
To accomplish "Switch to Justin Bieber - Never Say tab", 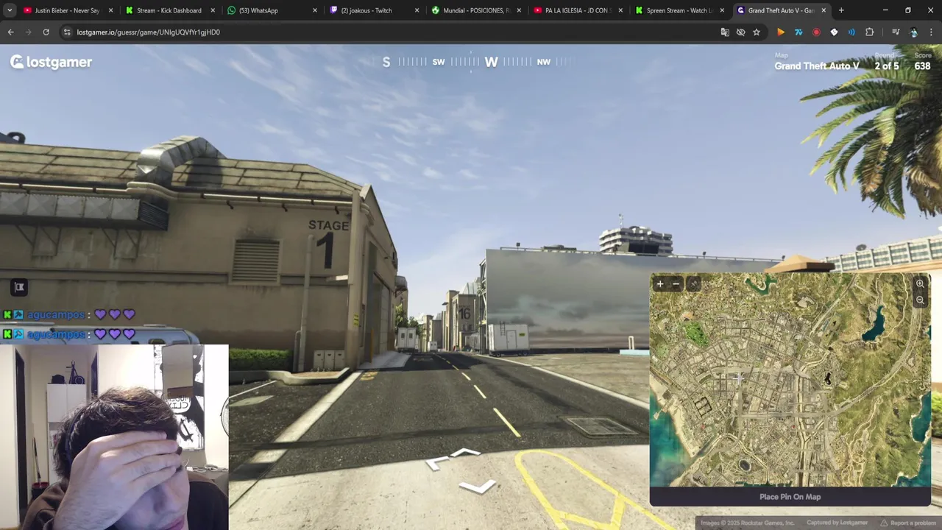I will (x=66, y=10).
